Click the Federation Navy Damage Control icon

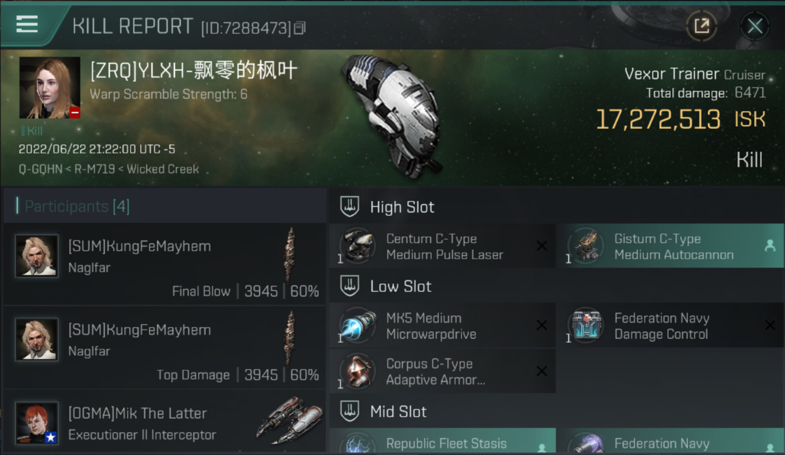[586, 325]
